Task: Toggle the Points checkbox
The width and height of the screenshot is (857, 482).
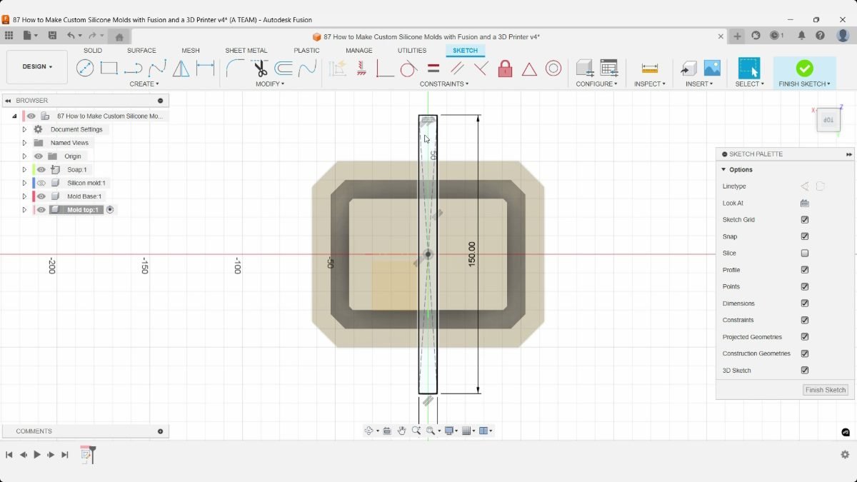Action: [805, 286]
